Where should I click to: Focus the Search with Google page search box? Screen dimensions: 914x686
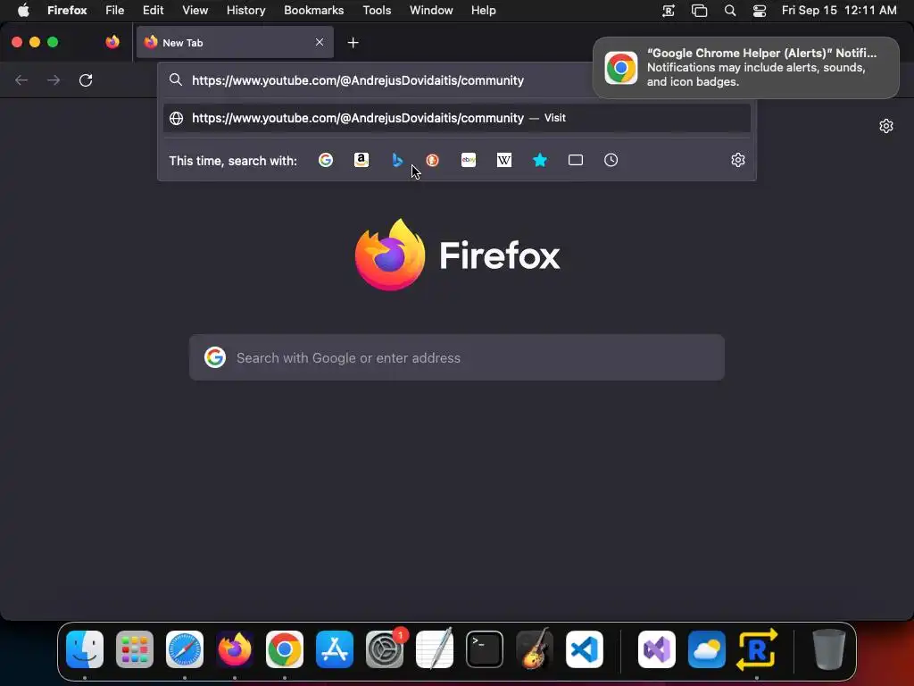(x=457, y=357)
